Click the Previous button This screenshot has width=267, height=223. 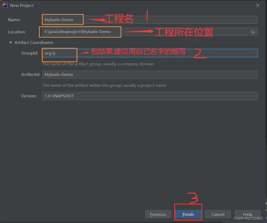[158, 214]
